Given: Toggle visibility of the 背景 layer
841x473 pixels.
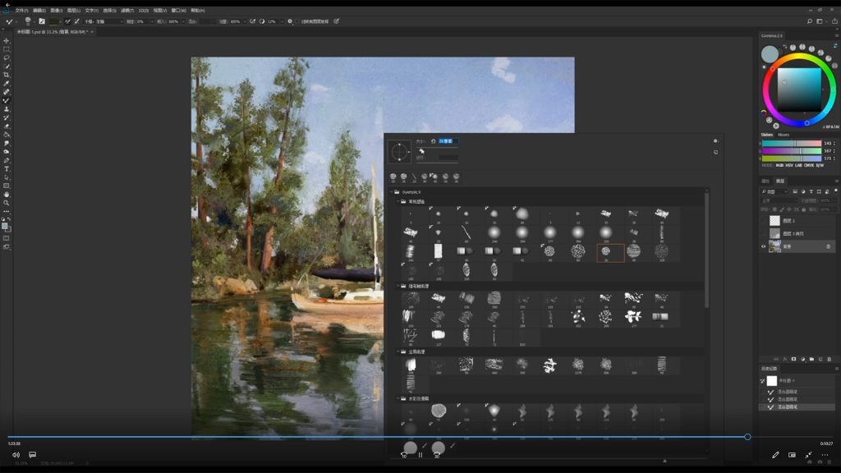Looking at the screenshot, I should coord(764,246).
